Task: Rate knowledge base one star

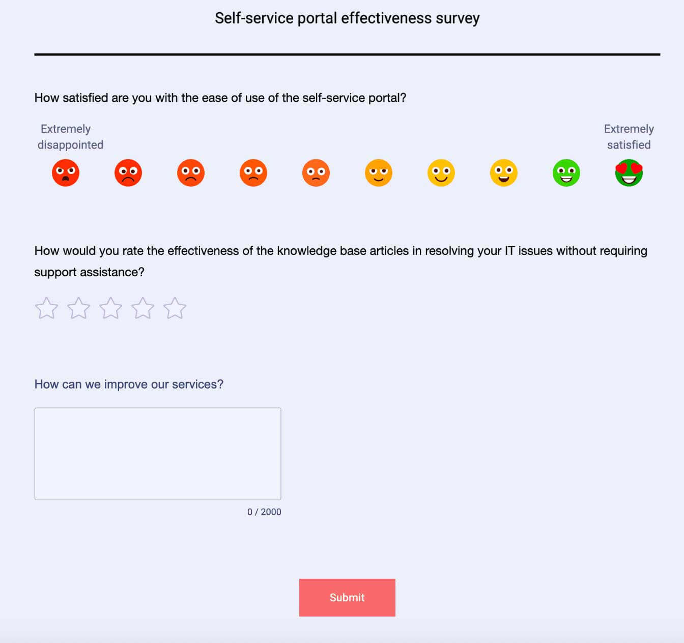Action: tap(47, 308)
